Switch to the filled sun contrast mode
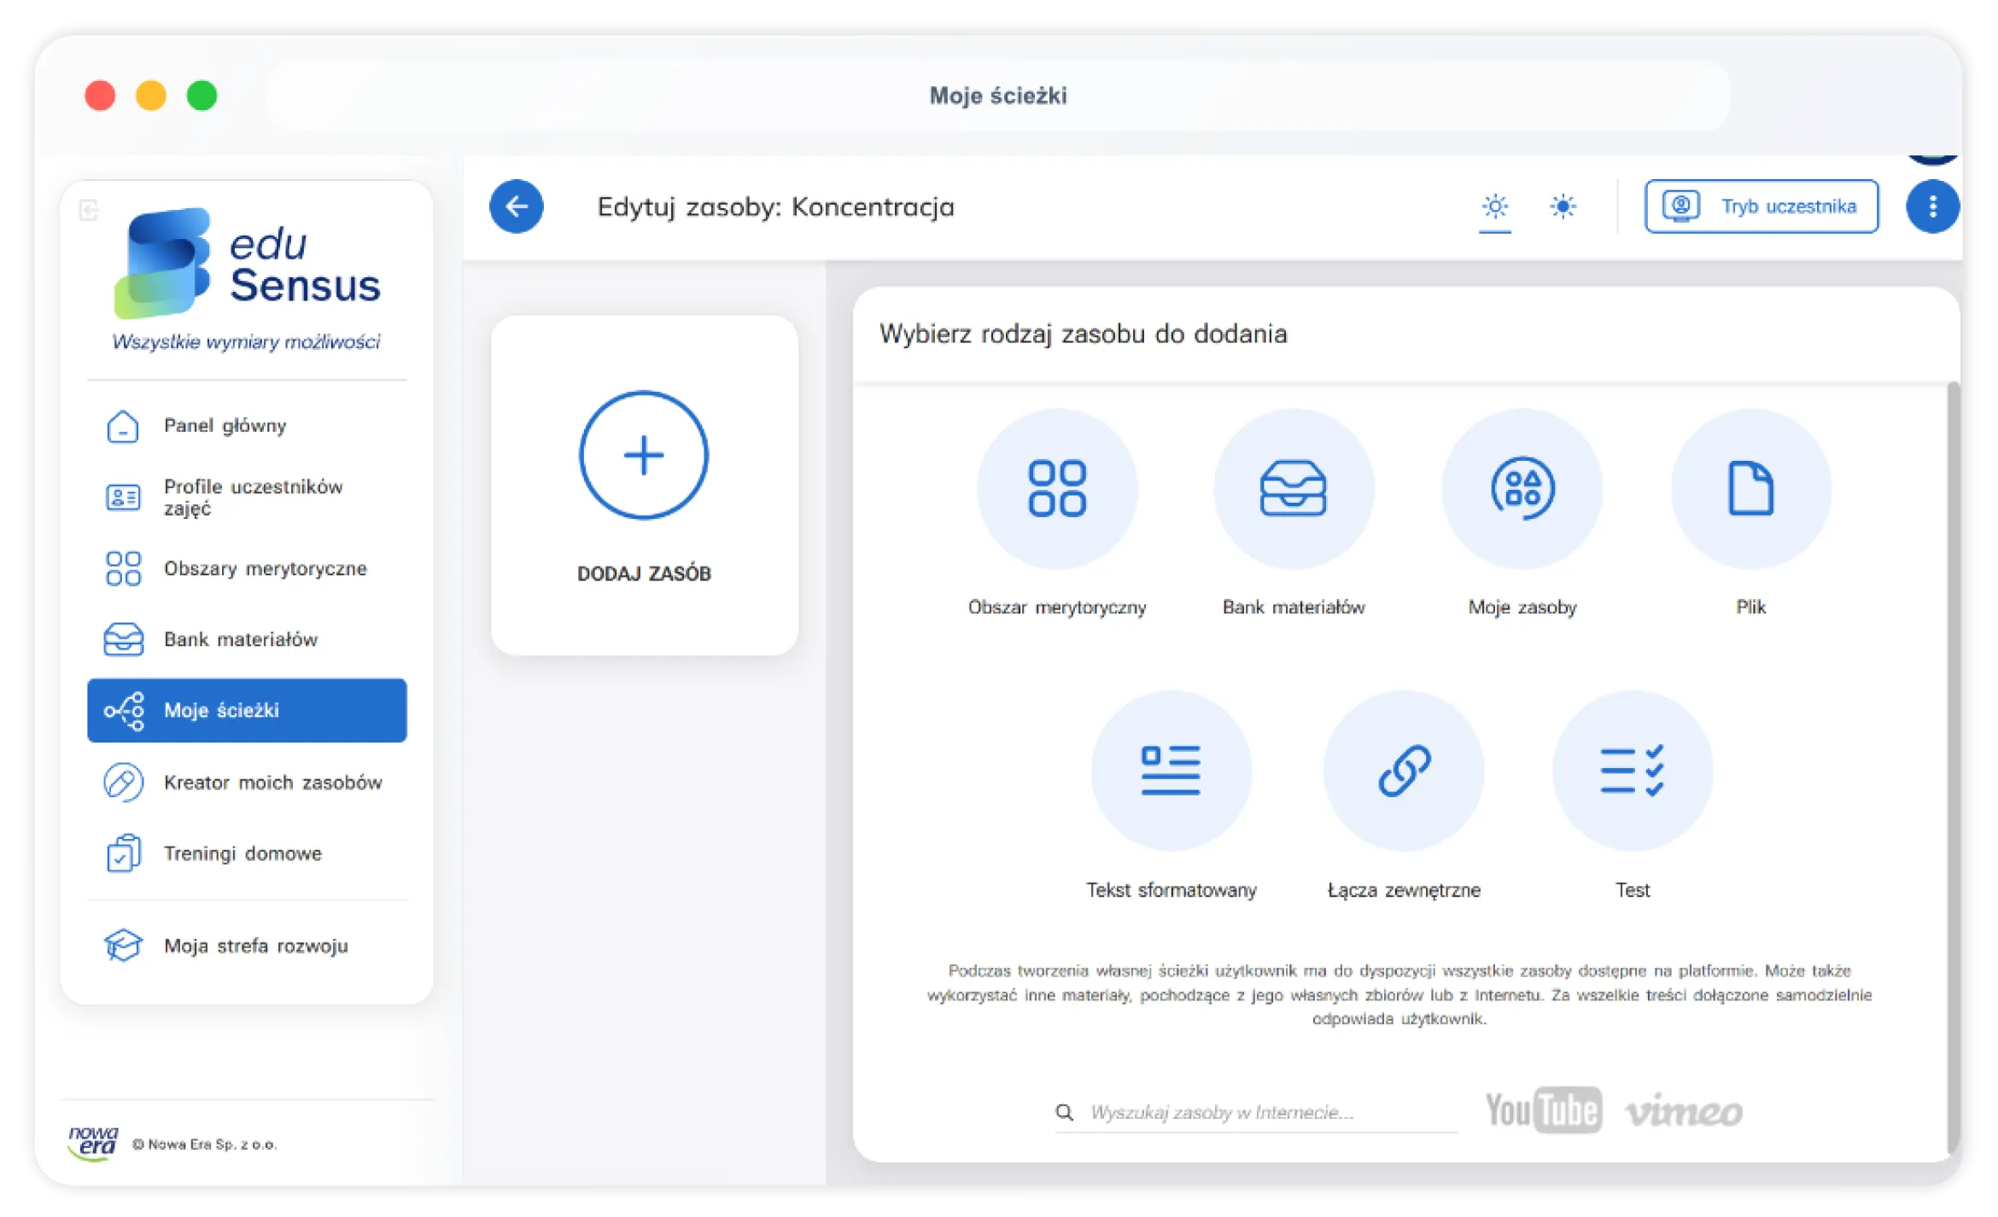This screenshot has height=1217, width=1998. tap(1563, 207)
